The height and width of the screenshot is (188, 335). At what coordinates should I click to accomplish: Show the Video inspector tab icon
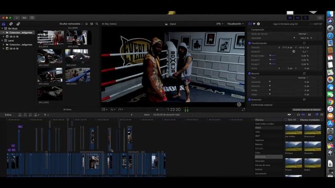(250, 24)
